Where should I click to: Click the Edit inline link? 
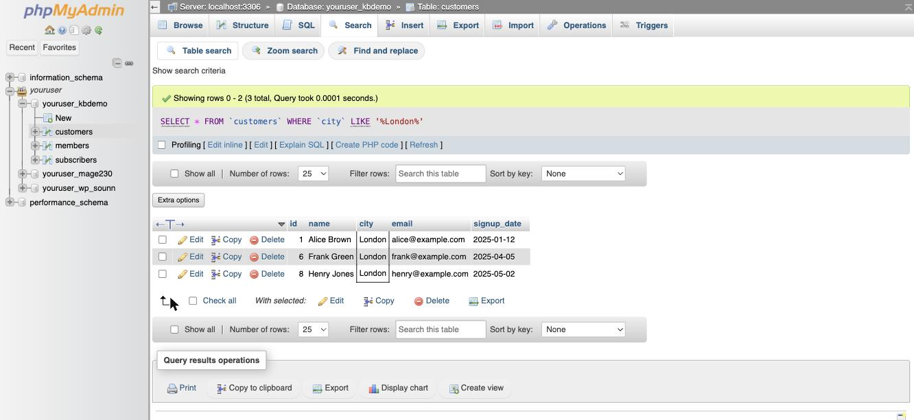coord(225,145)
